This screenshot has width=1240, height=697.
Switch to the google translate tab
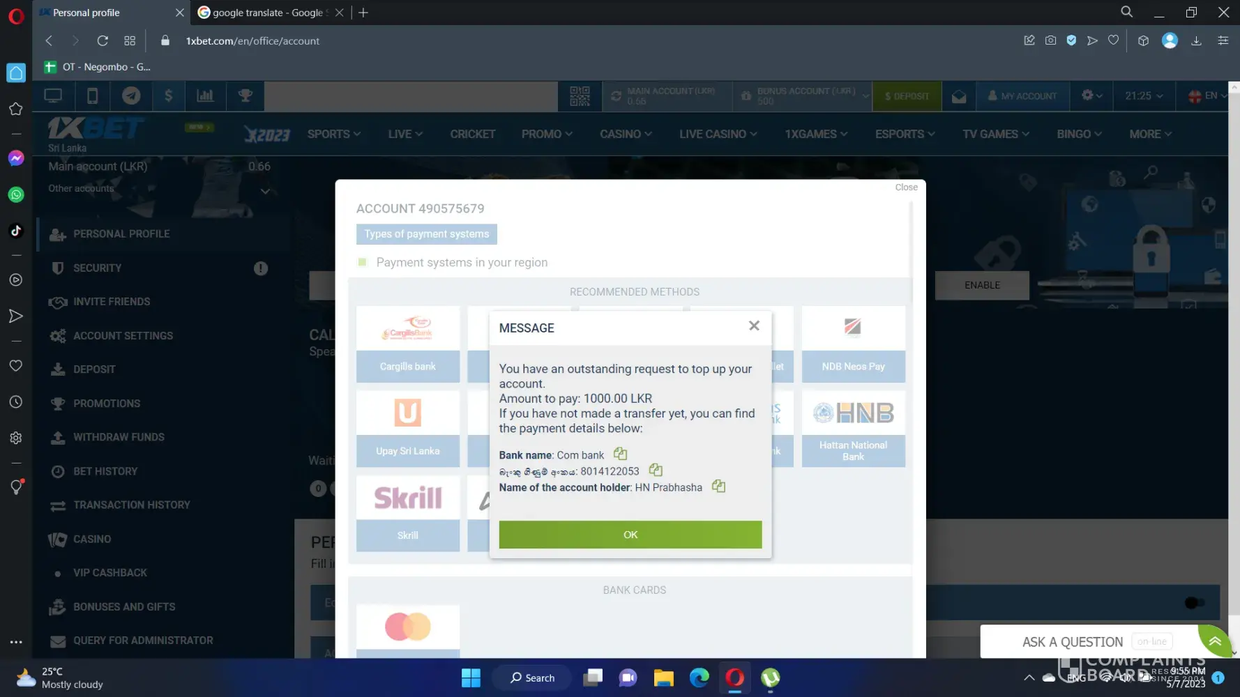267,13
